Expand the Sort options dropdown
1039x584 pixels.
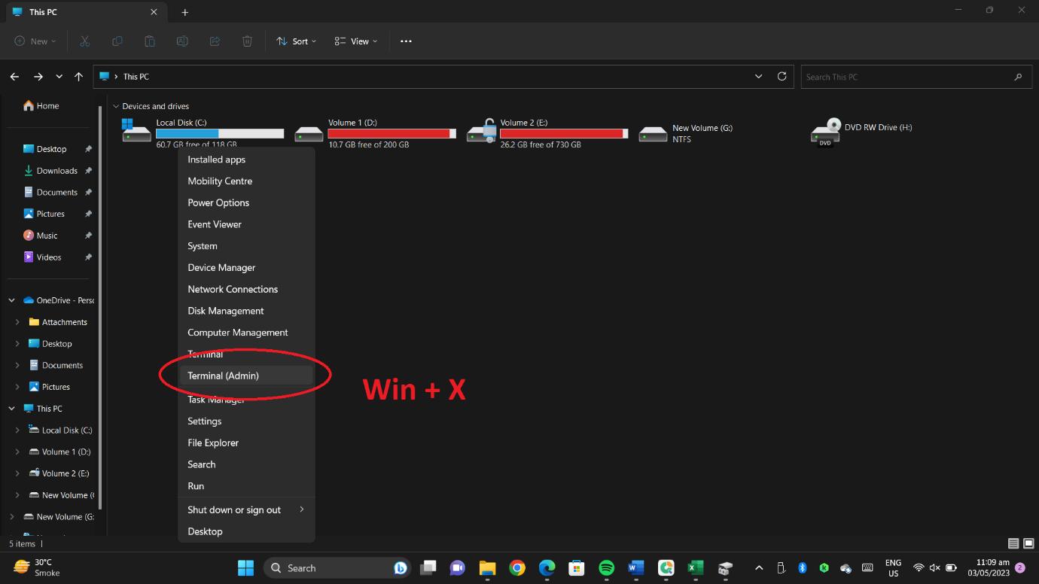296,41
